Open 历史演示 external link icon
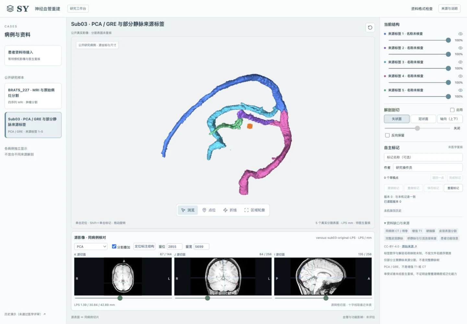Image resolution: width=467 pixels, height=324 pixels. [x=44, y=314]
